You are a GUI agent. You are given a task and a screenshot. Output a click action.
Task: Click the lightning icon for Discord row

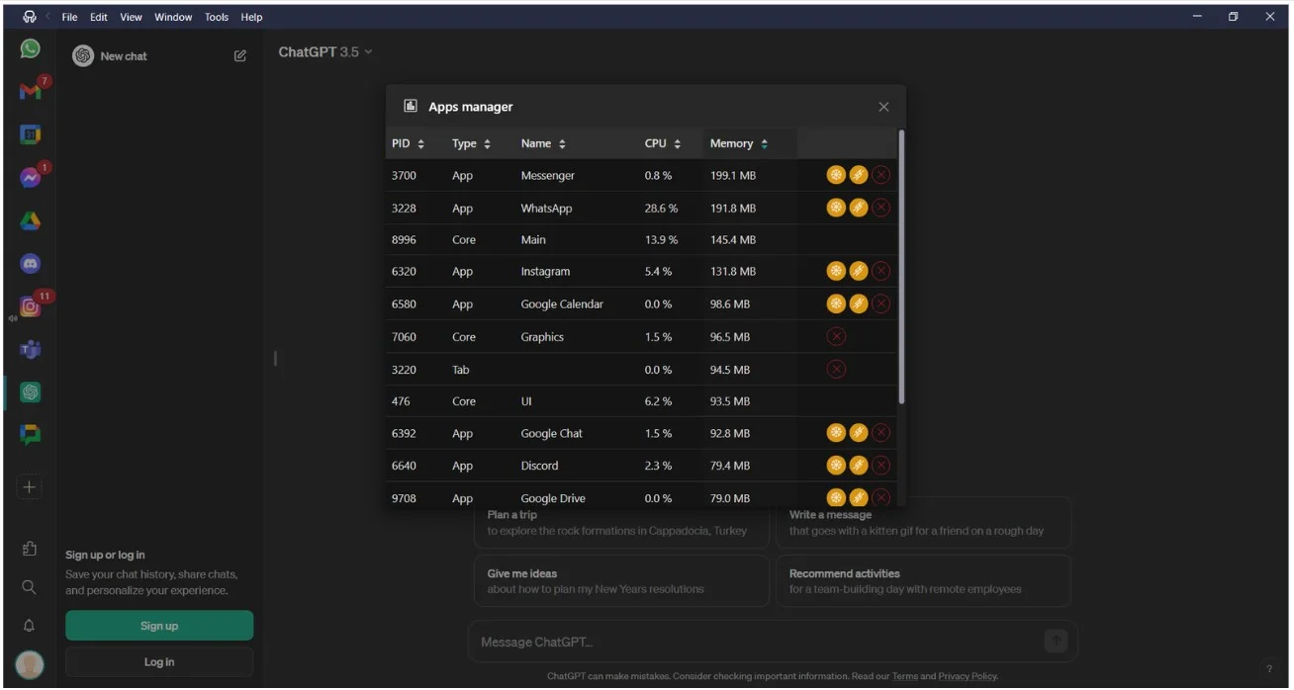[859, 466]
